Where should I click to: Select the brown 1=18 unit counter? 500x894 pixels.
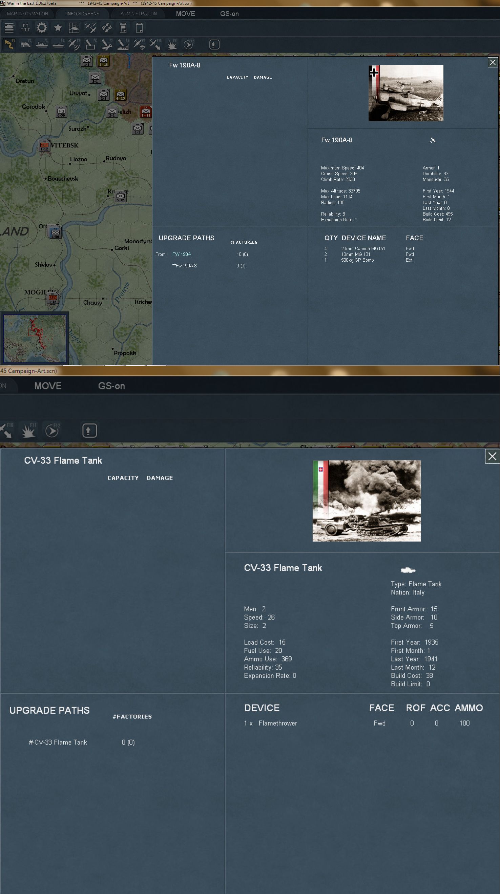coord(103,60)
